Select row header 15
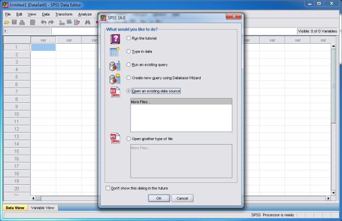Screen dimensions: 342x221 (x=17, y=151)
